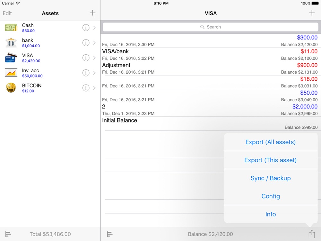Image resolution: width=321 pixels, height=241 pixels.
Task: Click the Search field for transactions
Action: (x=211, y=27)
